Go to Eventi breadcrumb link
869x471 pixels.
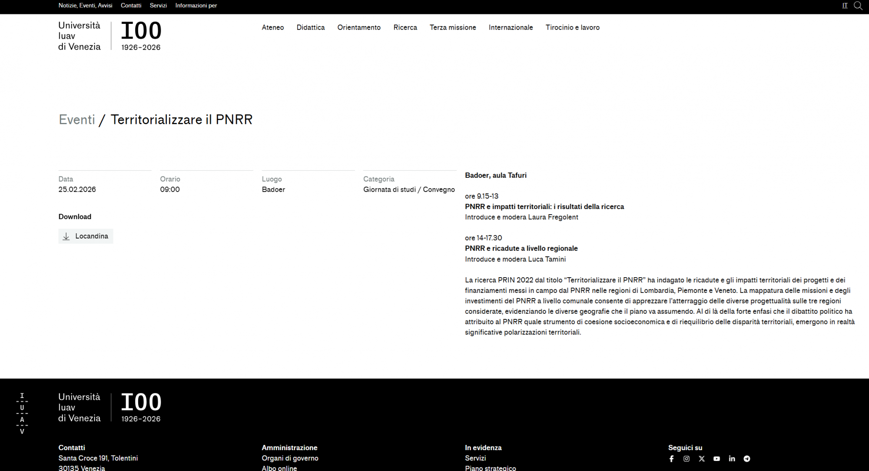(77, 119)
